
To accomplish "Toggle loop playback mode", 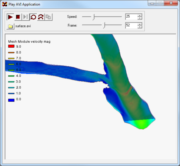I will [x=33, y=17].
